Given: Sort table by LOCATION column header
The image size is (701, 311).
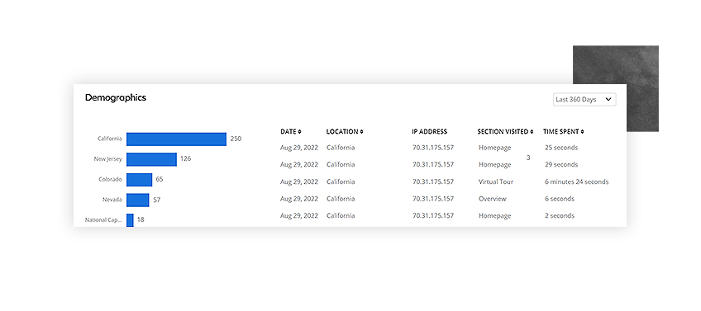Looking at the screenshot, I should (344, 132).
